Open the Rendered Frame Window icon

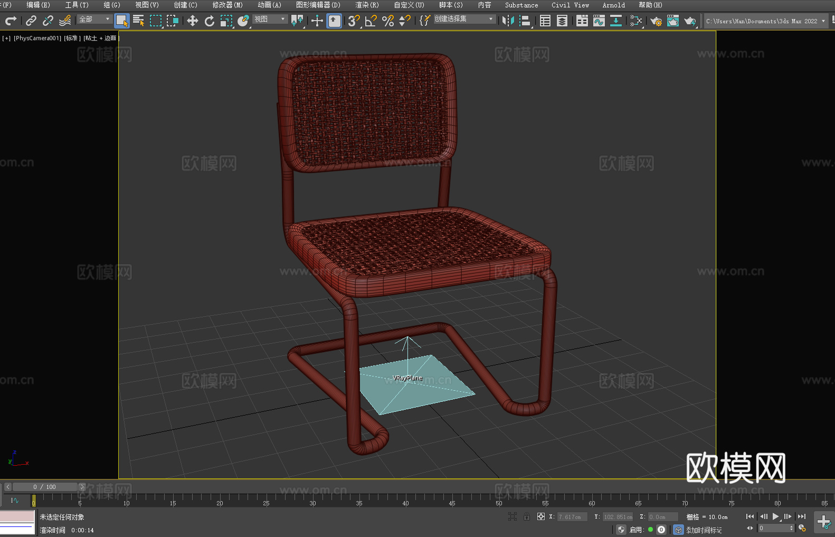coord(673,21)
